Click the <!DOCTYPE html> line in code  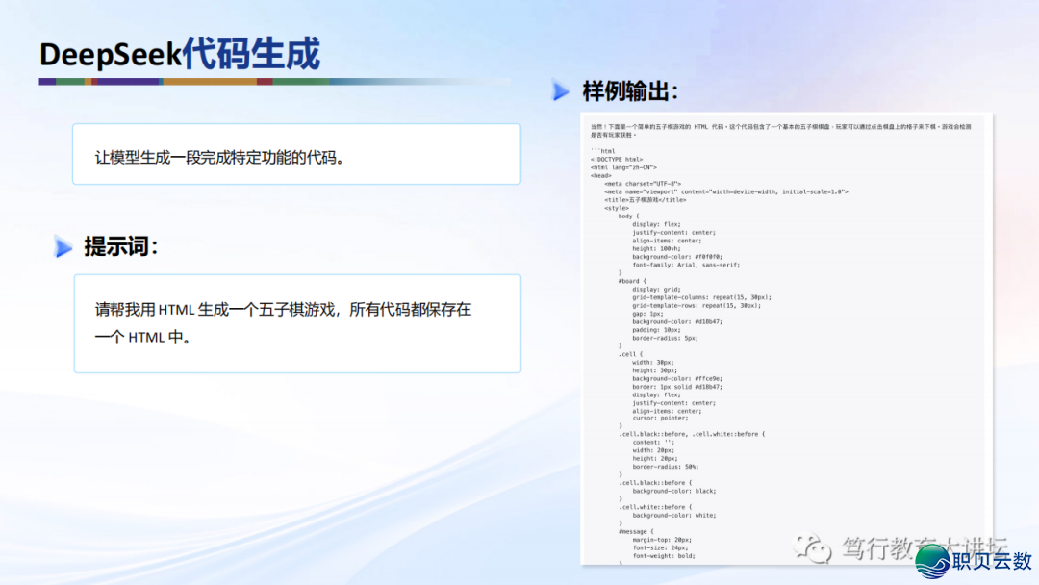[617, 159]
